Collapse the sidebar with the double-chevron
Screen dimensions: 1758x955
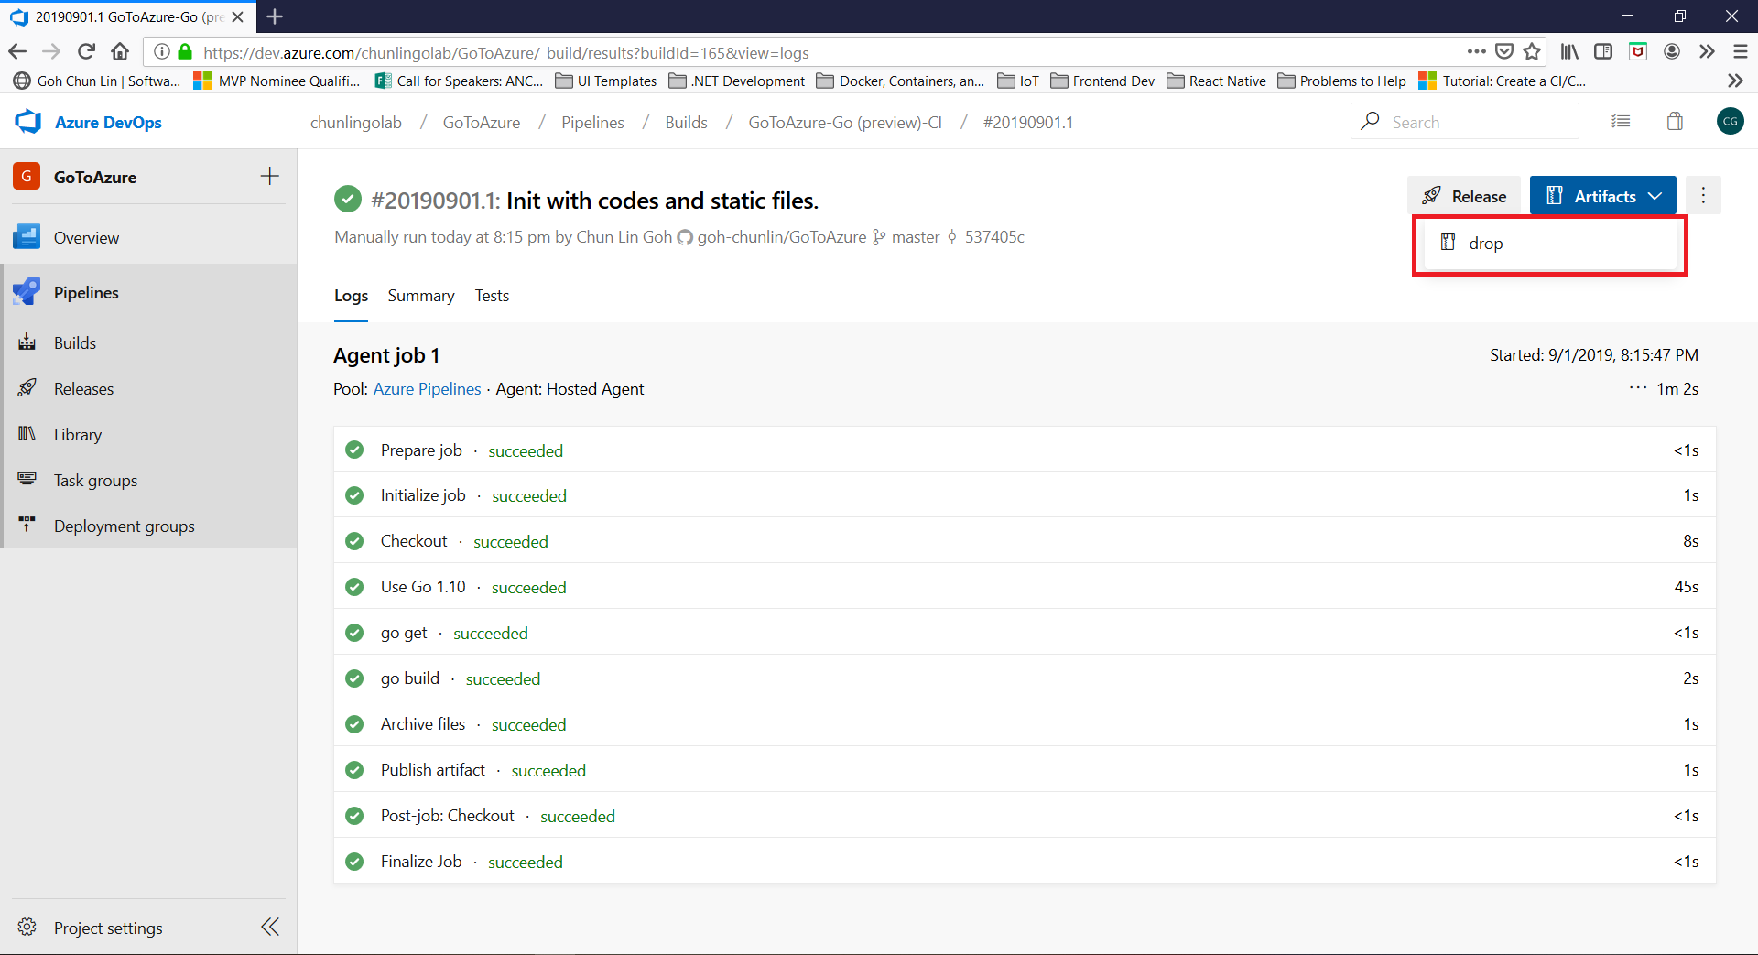pos(270,927)
